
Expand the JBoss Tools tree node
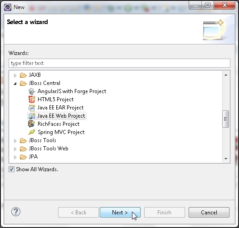pos(15,141)
